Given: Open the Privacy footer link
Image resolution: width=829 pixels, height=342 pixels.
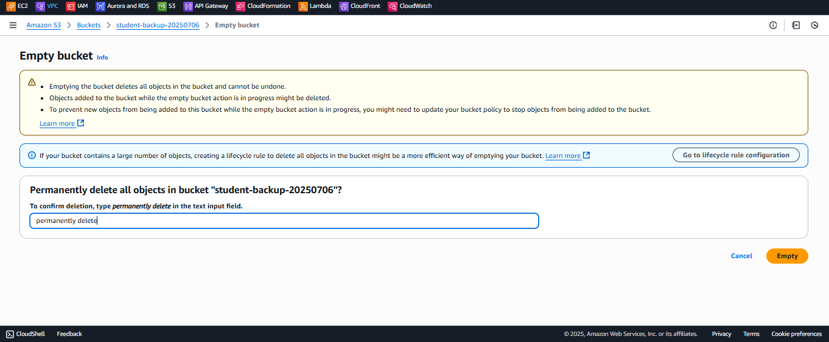Looking at the screenshot, I should [721, 334].
